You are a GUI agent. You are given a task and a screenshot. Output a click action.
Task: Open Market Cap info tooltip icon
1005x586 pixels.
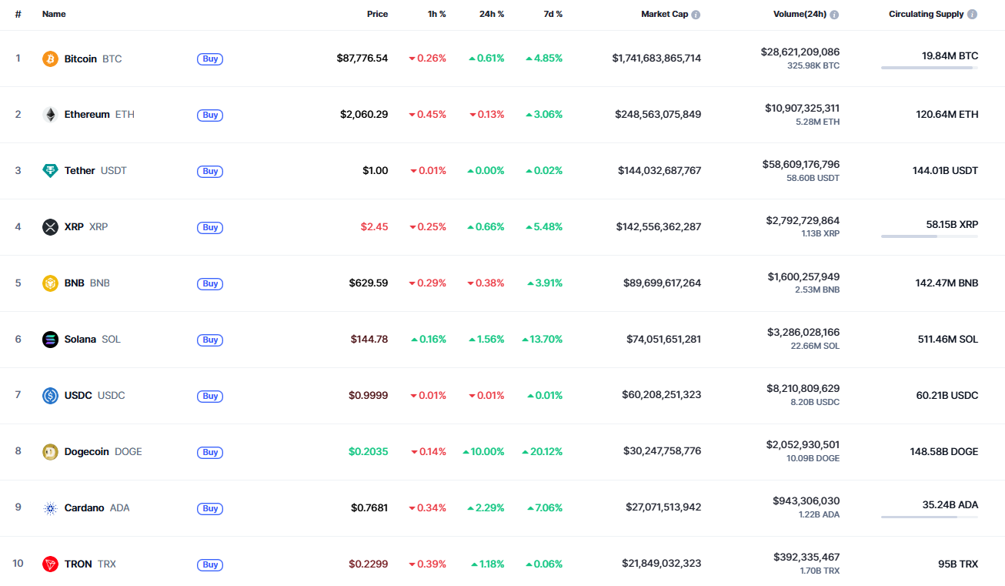[x=696, y=15]
